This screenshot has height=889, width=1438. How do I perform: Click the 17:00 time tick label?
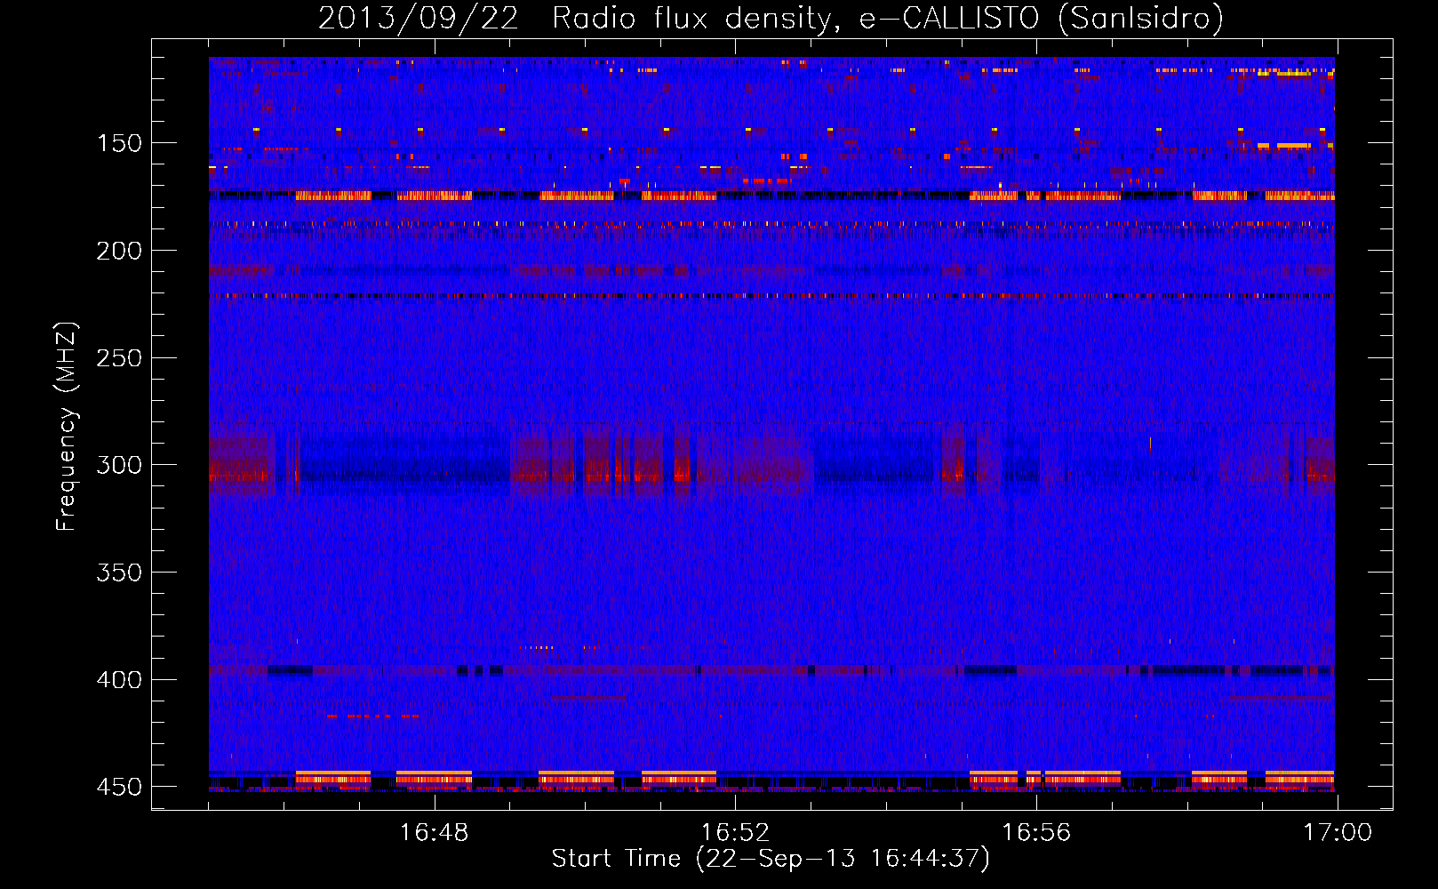1338,833
